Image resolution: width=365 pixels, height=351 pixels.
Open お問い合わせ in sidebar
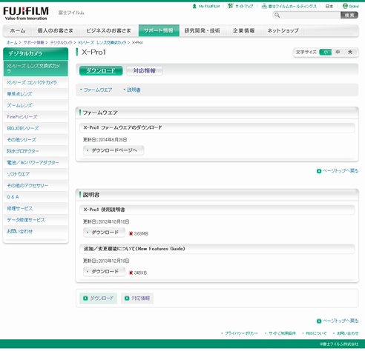36,231
